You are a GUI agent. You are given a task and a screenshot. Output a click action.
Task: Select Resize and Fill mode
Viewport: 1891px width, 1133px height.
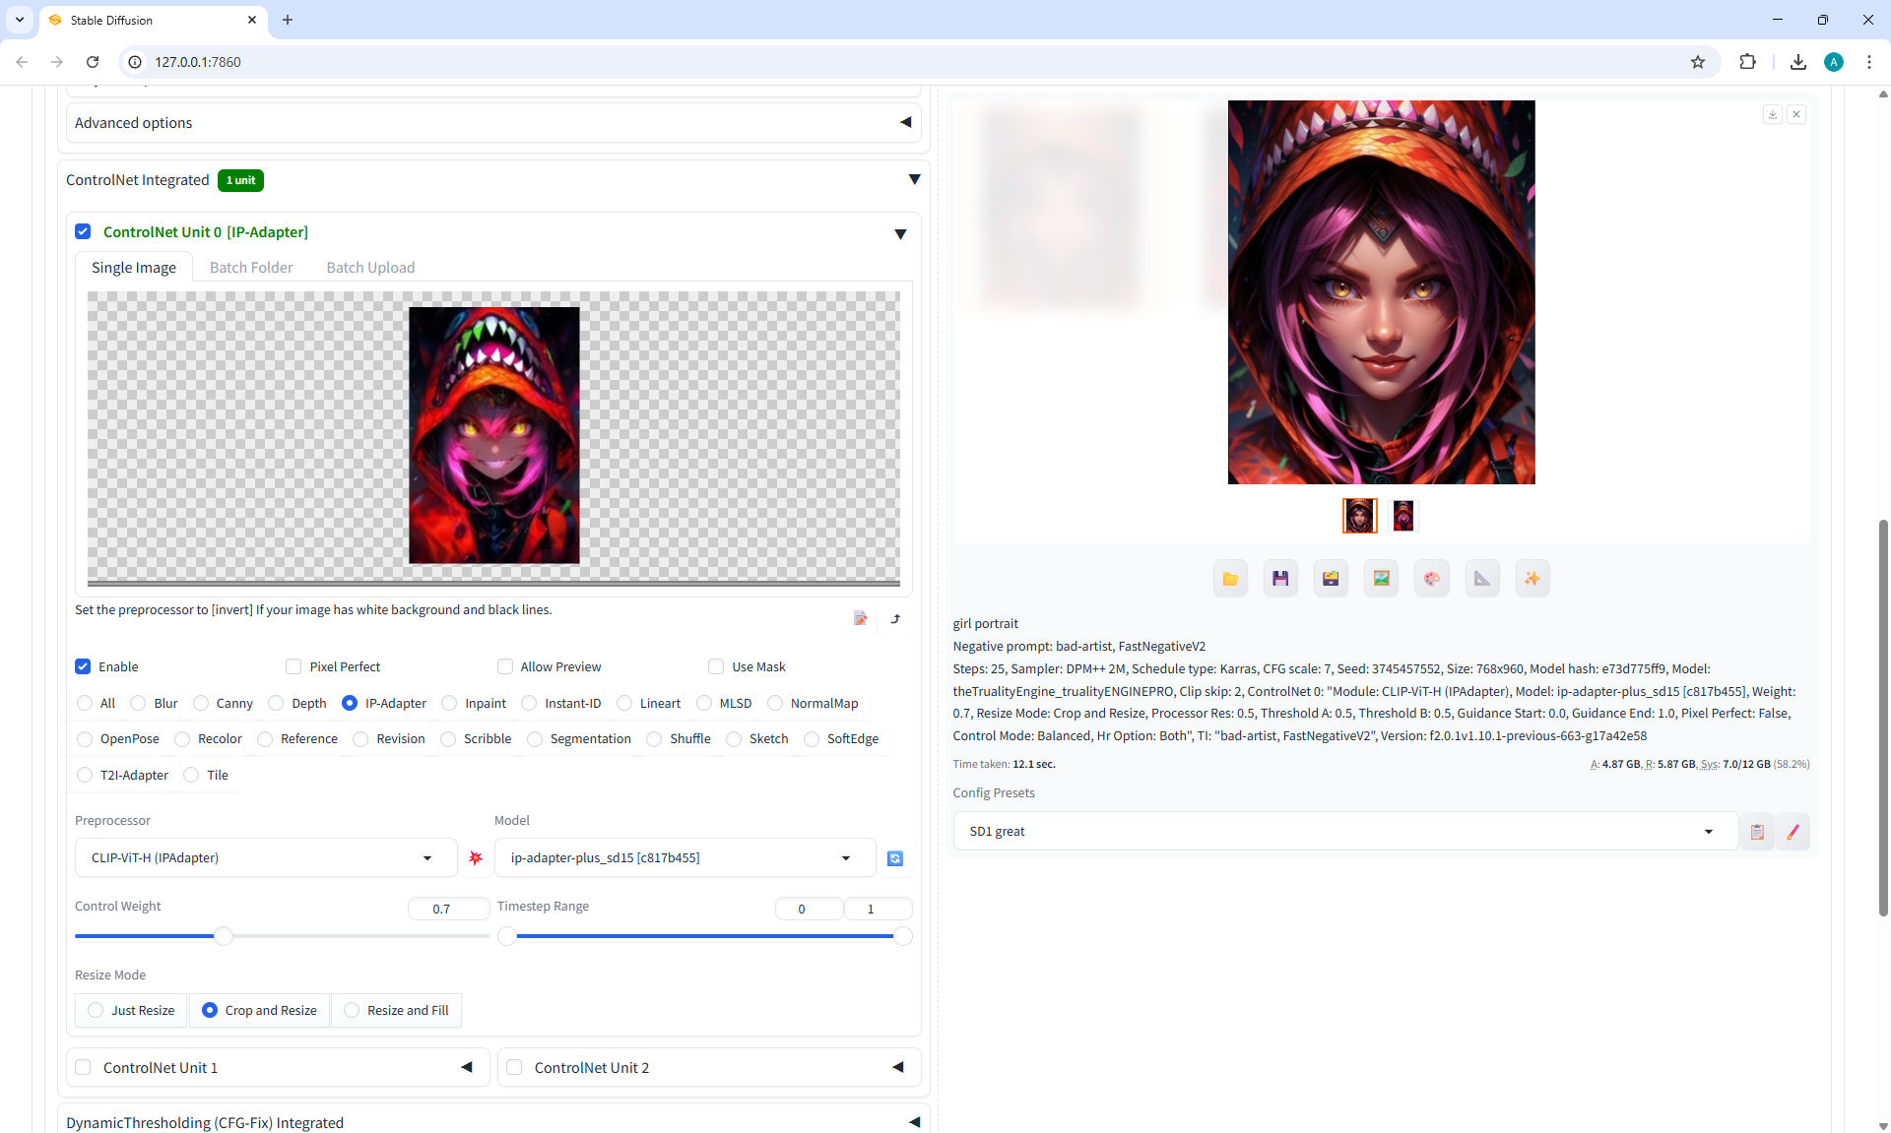(352, 1010)
